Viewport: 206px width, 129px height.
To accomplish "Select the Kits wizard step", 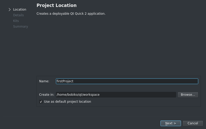I will point(16,21).
